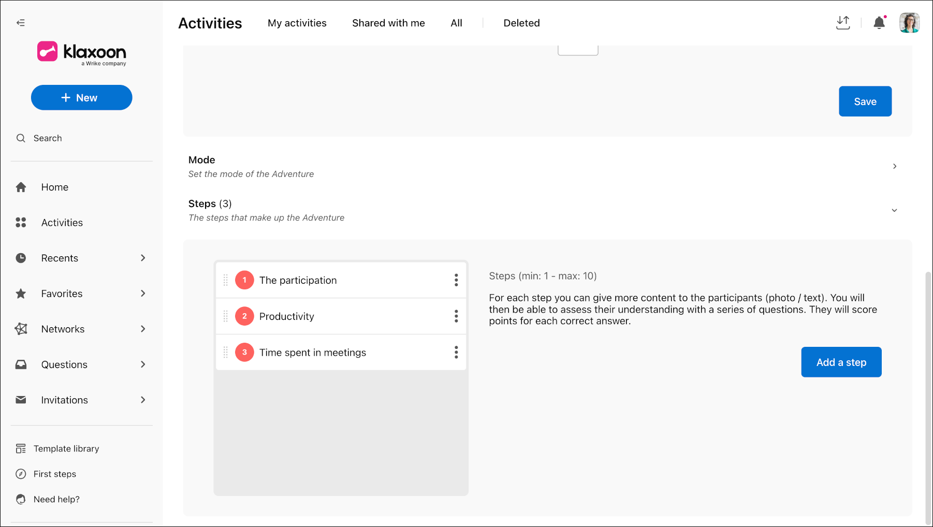Click the Home house icon
Image resolution: width=933 pixels, height=527 pixels.
pos(21,187)
